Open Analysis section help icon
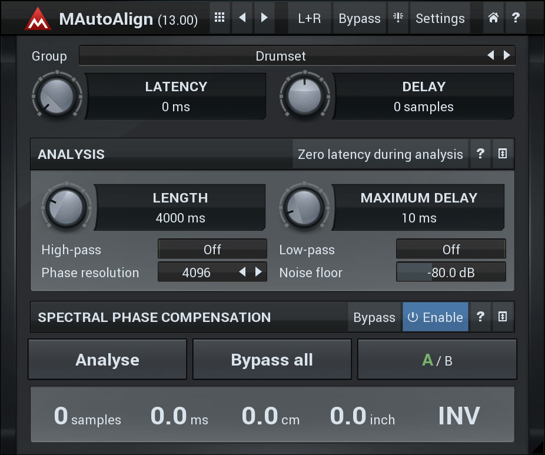 480,154
